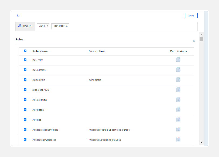Click Permissions icon for AllRolesNew
This screenshot has height=157, width=219.
pos(178,99)
